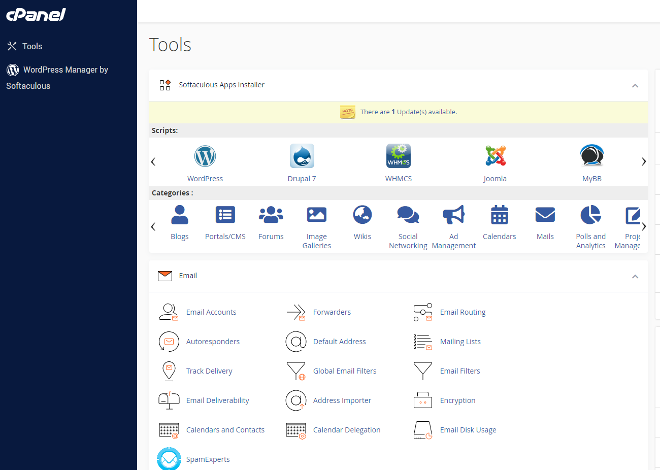Open the WordPress script icon
This screenshot has width=660, height=470.
205,156
